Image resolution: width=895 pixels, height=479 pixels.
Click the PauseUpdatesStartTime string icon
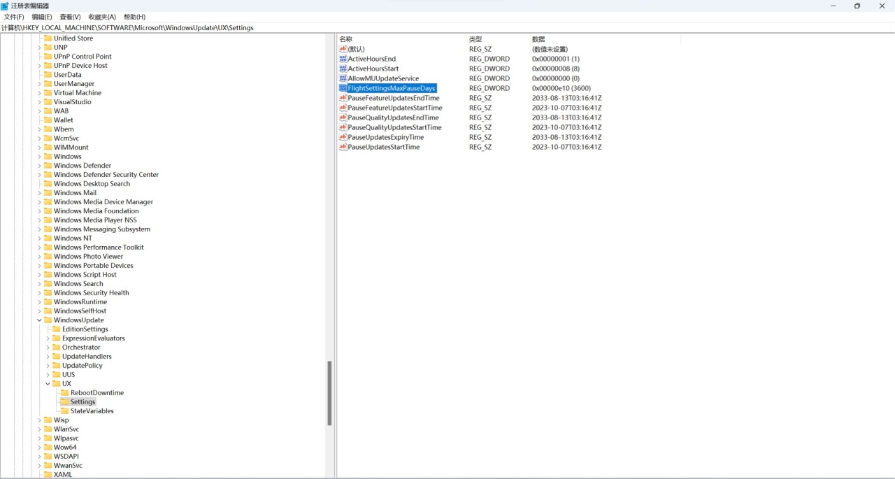click(x=343, y=147)
